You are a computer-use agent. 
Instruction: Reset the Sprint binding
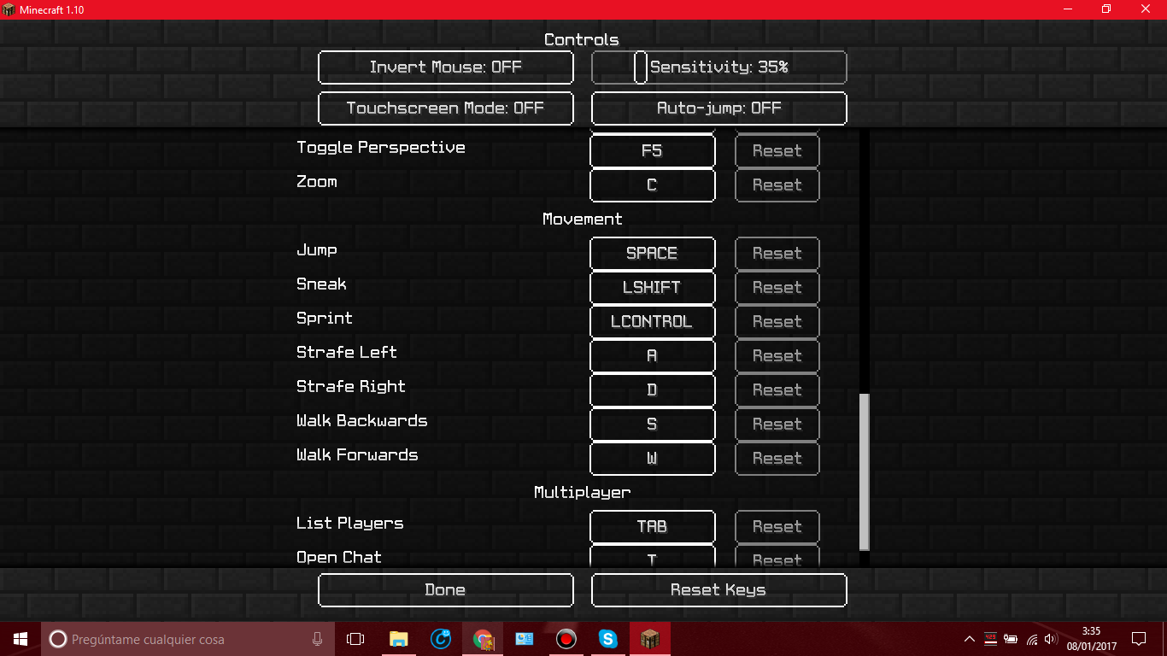pyautogui.click(x=777, y=322)
